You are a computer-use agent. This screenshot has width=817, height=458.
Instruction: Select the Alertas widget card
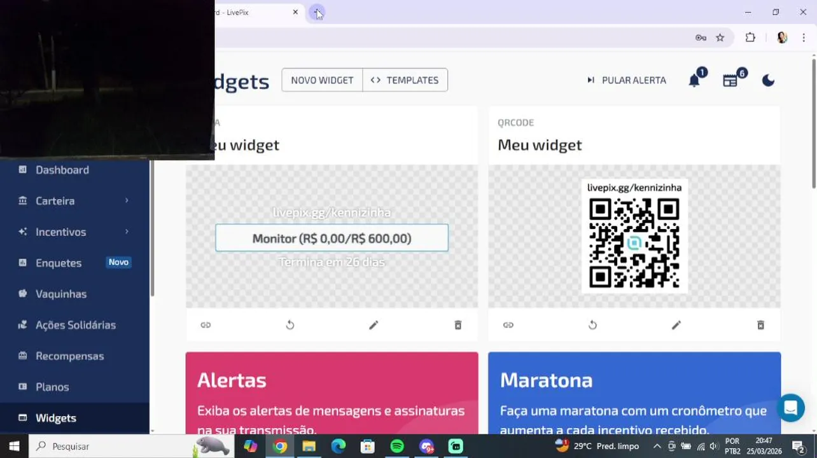click(332, 393)
